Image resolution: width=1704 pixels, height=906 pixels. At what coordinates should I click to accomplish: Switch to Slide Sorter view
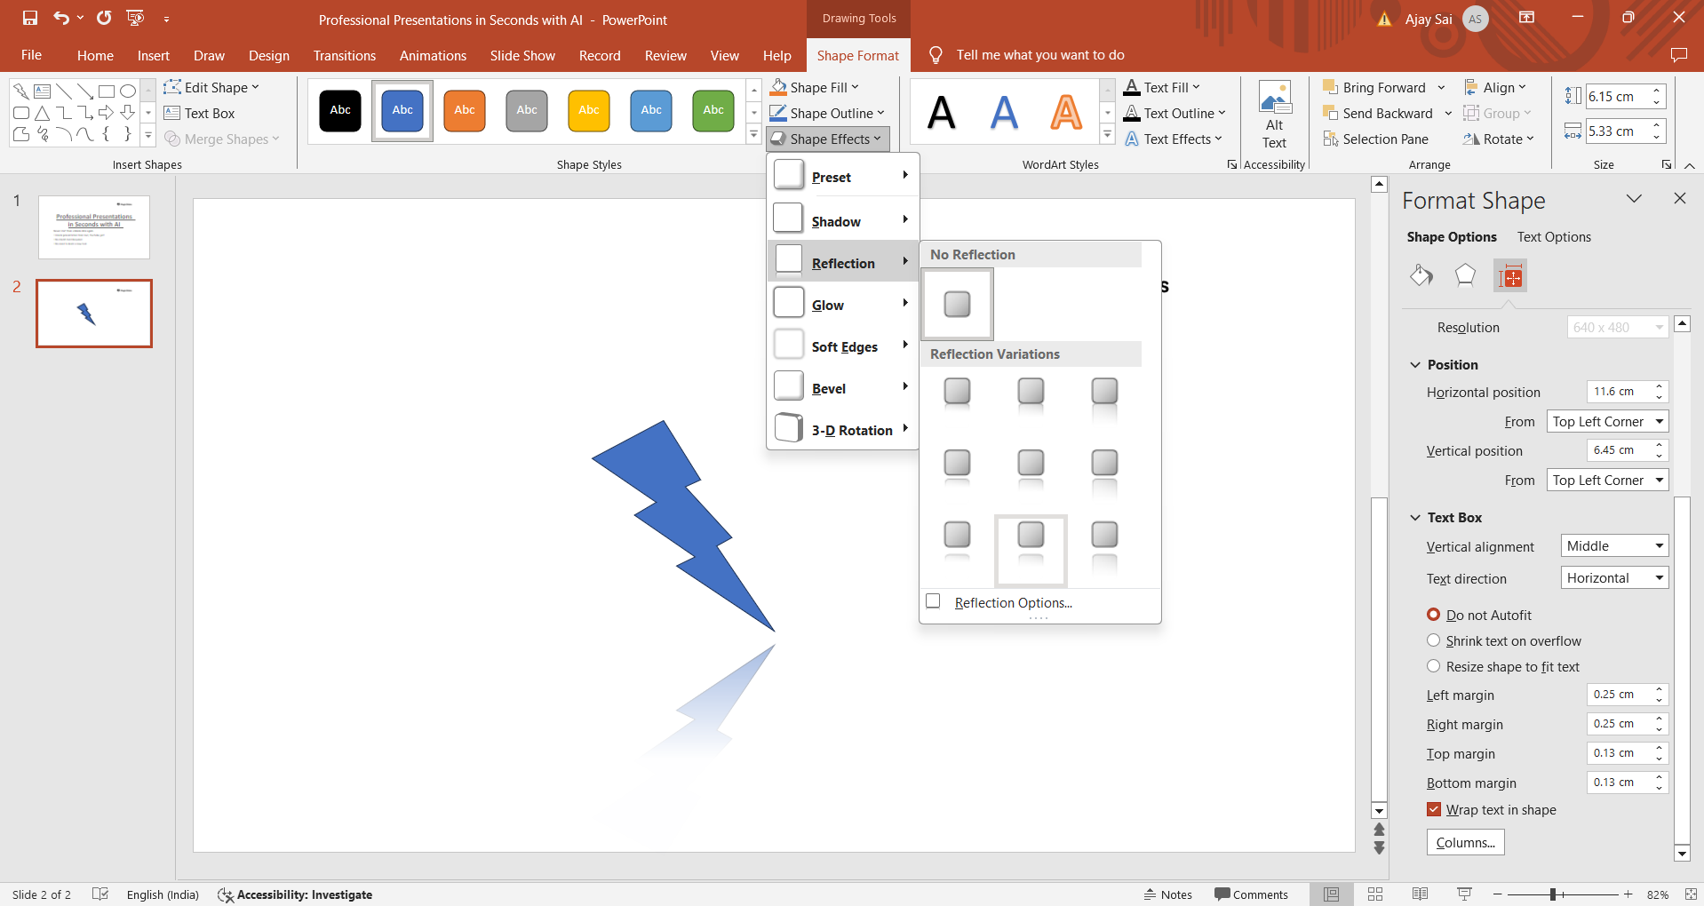pyautogui.click(x=1375, y=894)
